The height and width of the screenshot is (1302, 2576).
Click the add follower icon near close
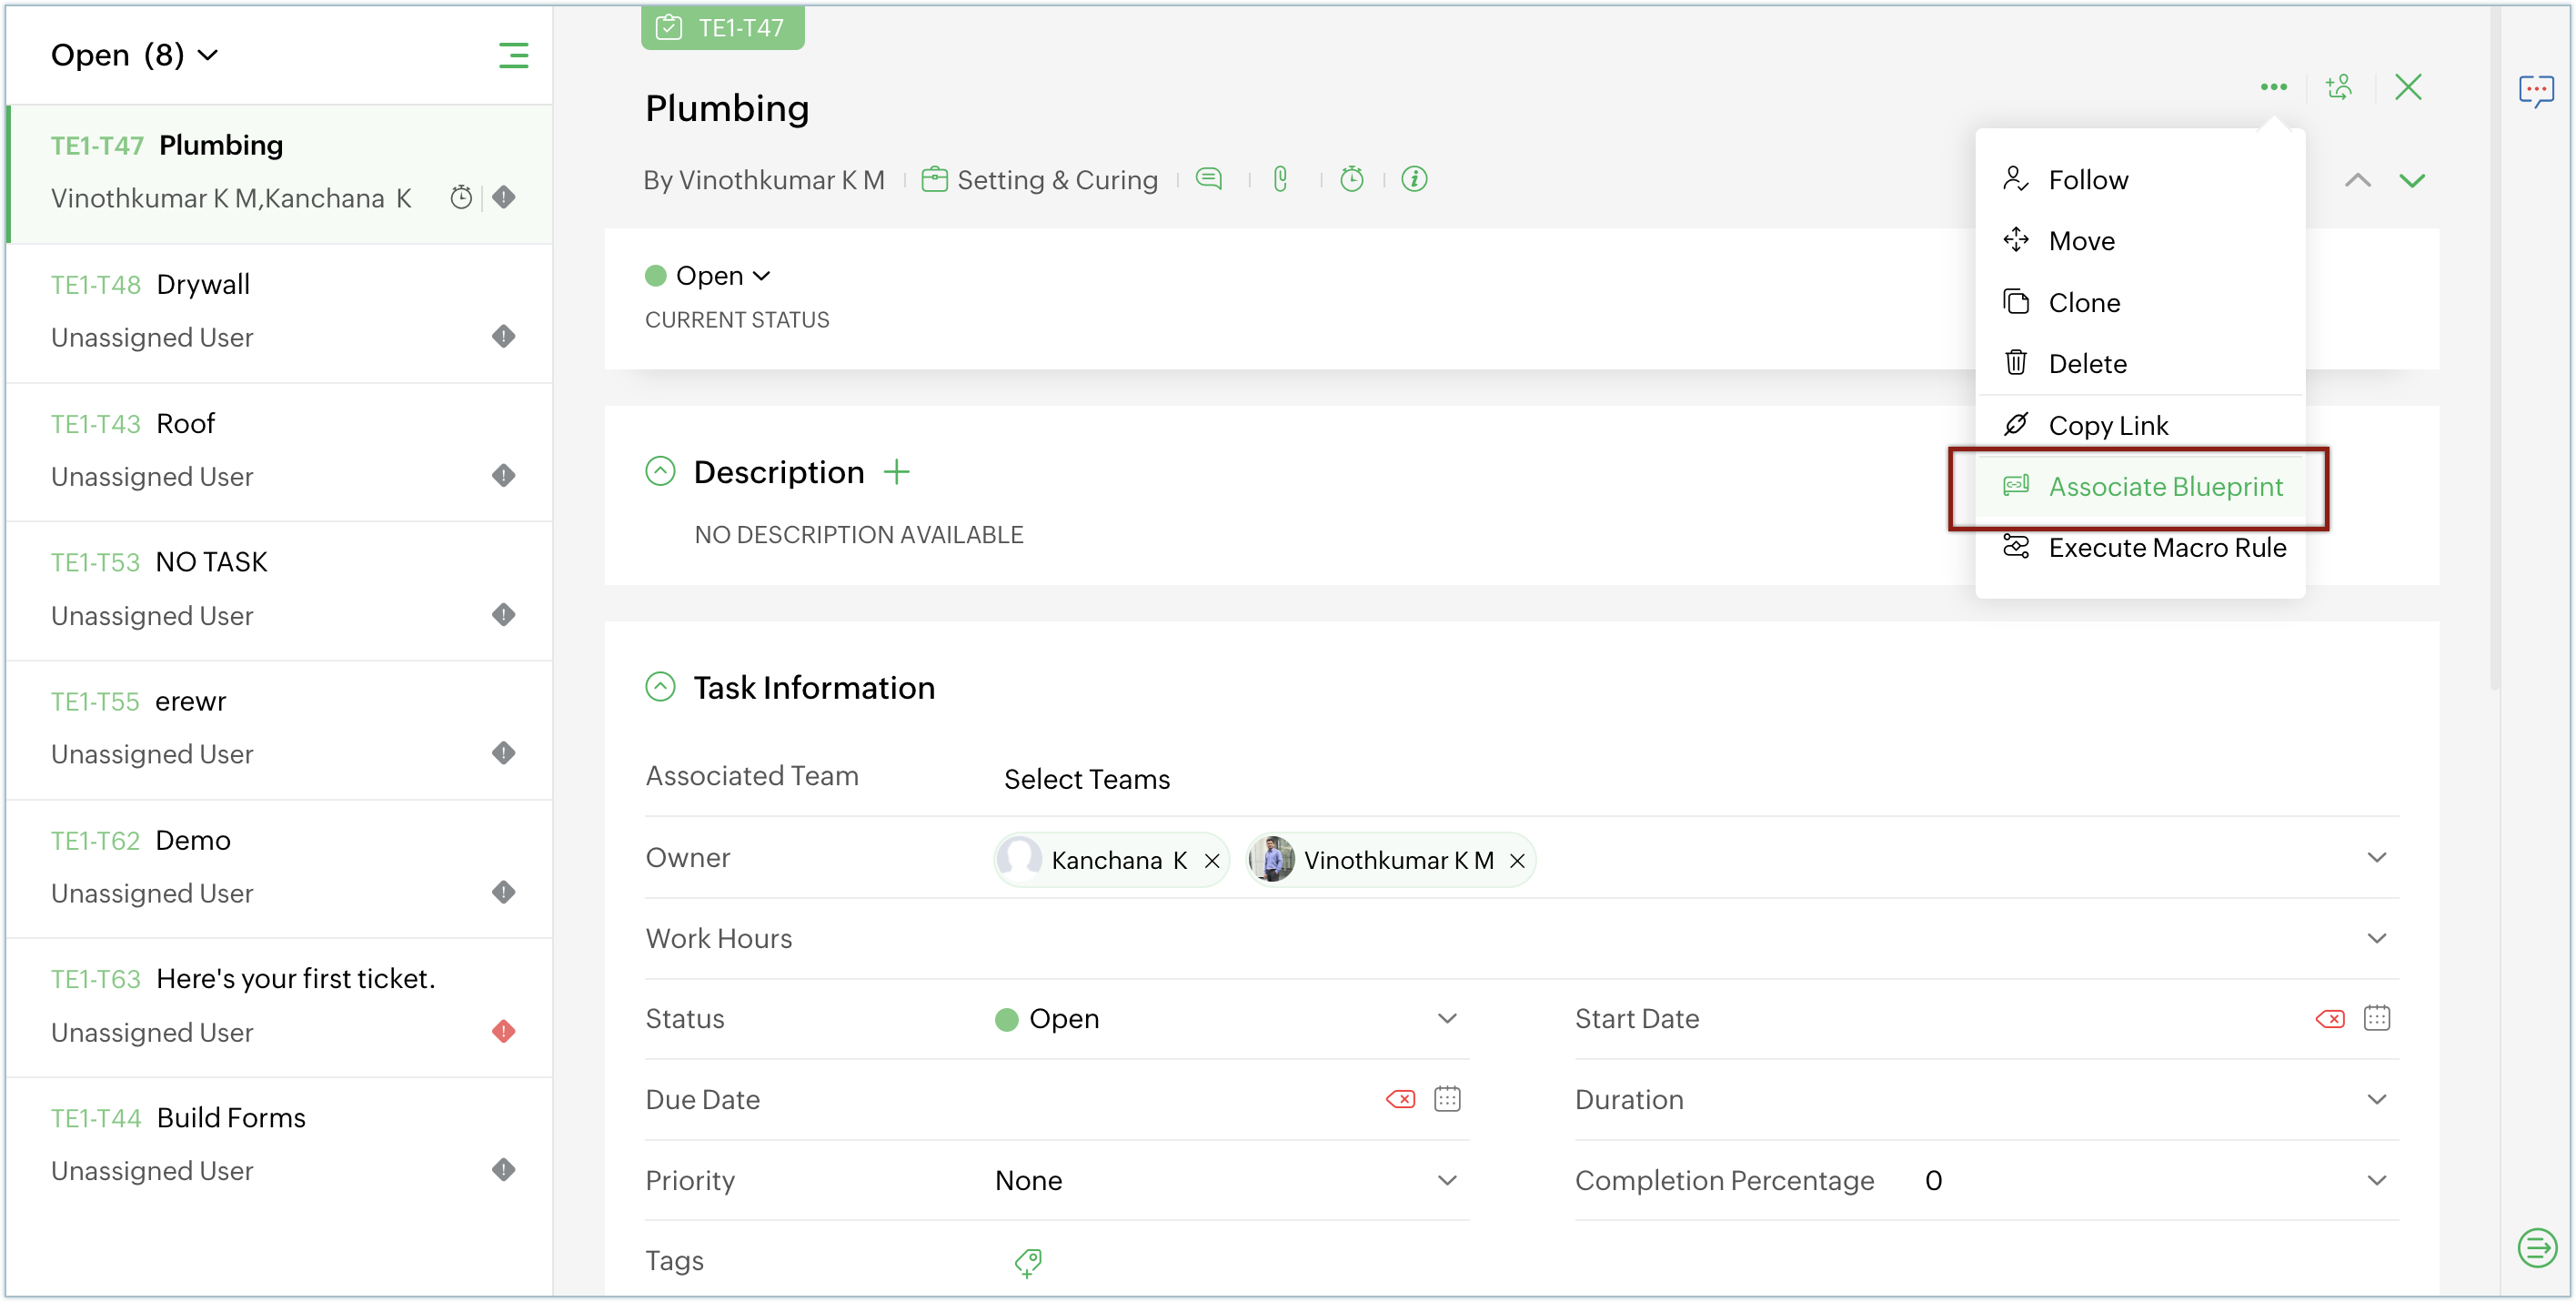[x=2338, y=87]
